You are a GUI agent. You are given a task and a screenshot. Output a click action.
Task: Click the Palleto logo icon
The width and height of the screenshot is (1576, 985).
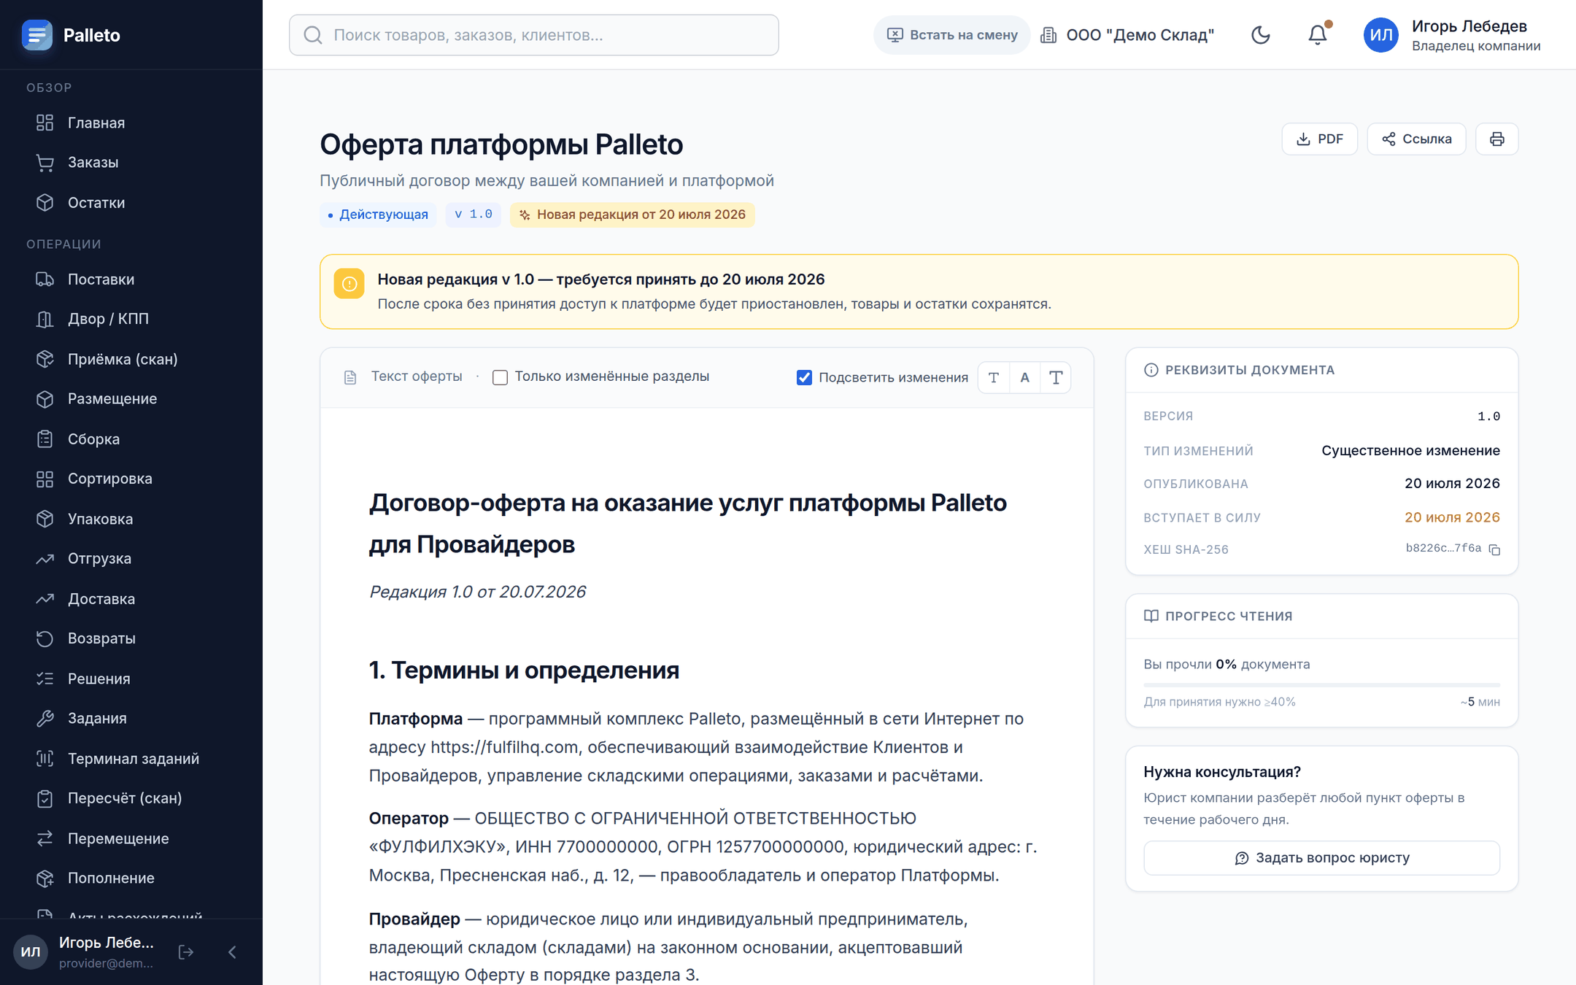tap(37, 35)
